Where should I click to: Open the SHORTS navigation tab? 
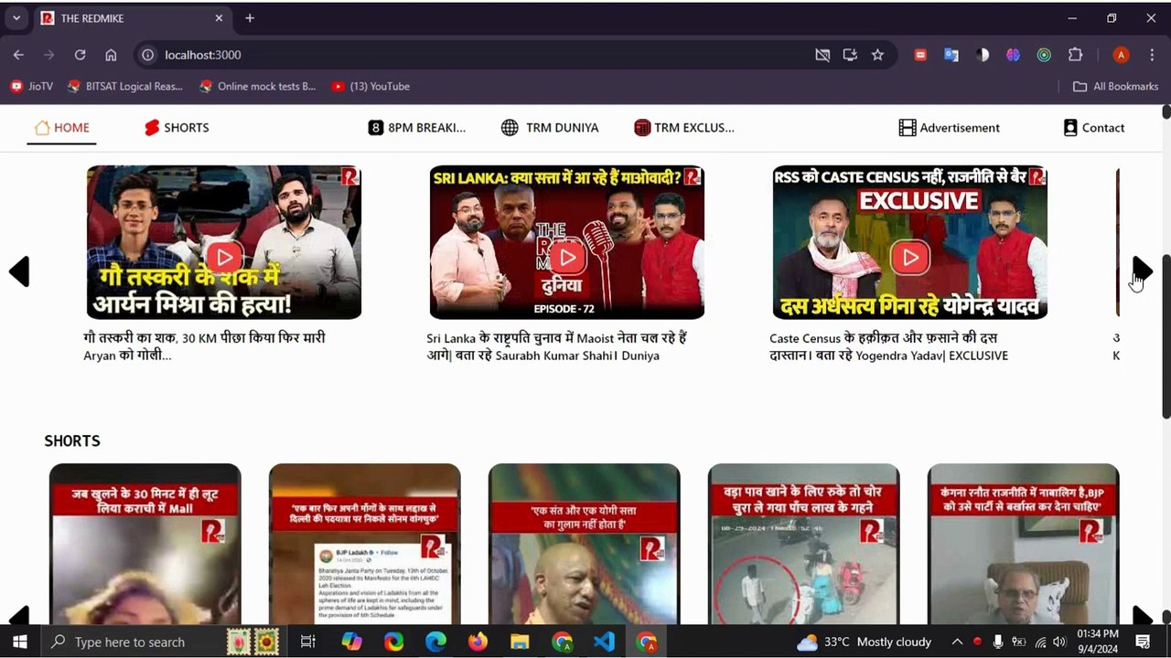point(177,128)
